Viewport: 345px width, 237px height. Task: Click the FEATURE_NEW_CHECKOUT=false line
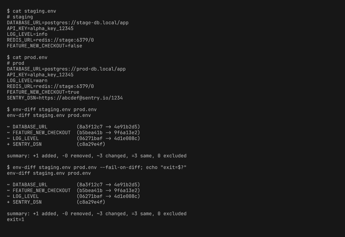[x=45, y=46]
